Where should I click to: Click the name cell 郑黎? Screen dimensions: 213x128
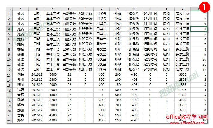20,120
